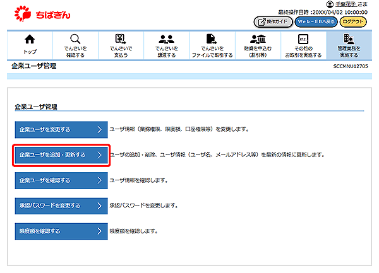Click the file icon for ファイルで取引する

coord(212,39)
